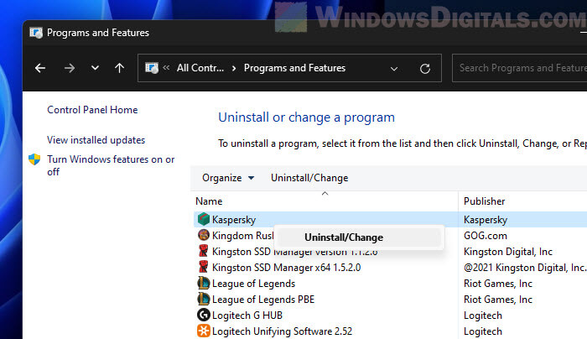
Task: Select the League of Legends entry
Action: 253,284
